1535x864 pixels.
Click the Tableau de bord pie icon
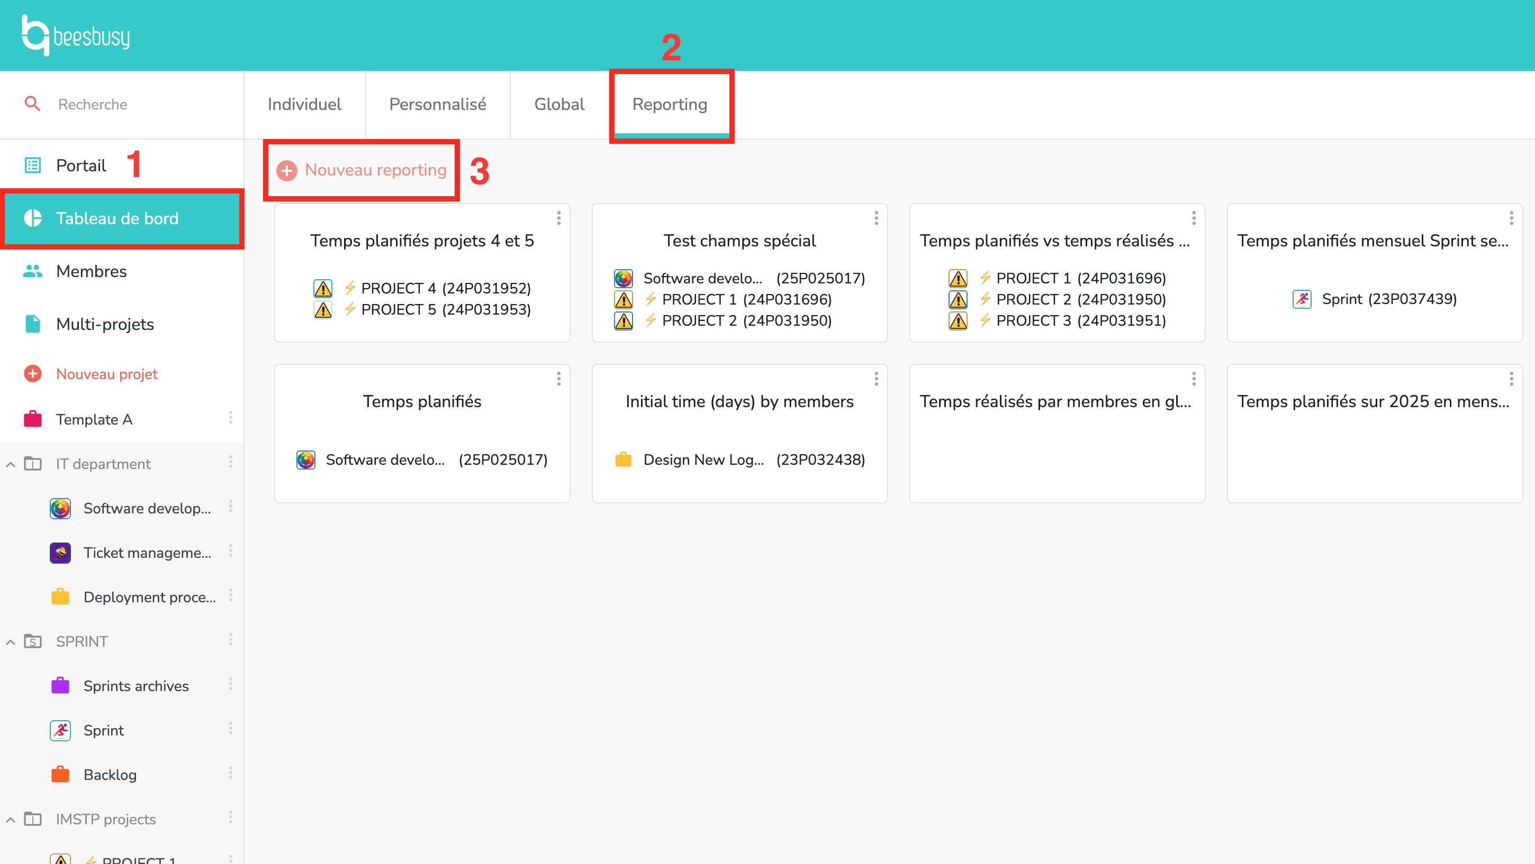point(33,218)
